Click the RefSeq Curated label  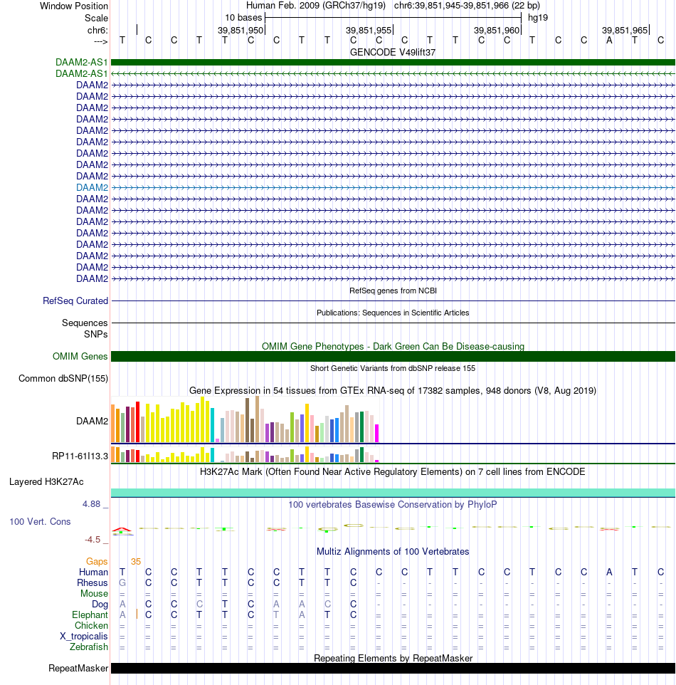[75, 301]
